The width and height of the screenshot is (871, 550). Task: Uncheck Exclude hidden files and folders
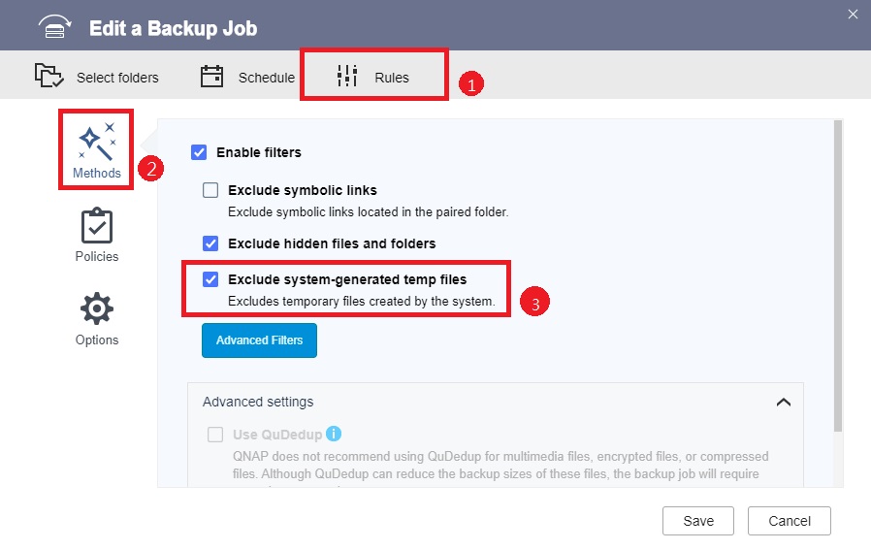coord(210,243)
